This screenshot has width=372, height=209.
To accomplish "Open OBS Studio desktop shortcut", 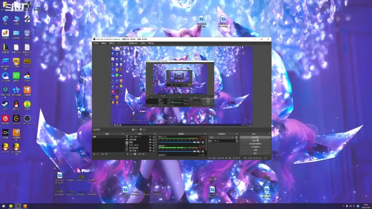I will (x=27, y=120).
